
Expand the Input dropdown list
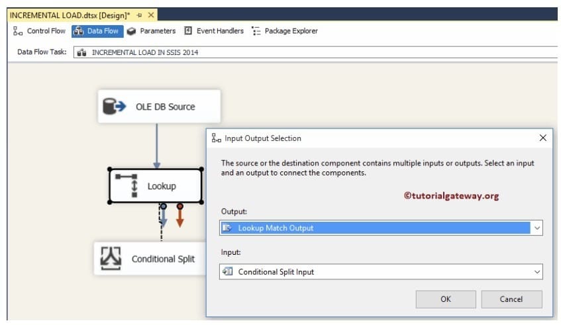tap(536, 271)
